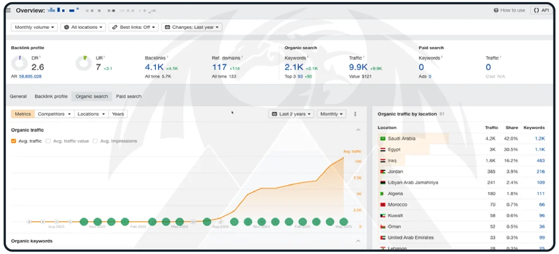Open the Last 2 years date dropdown
559x254 pixels.
[292, 114]
